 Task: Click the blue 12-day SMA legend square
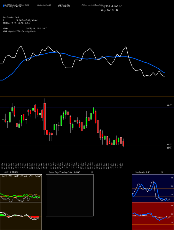tap(3, 6)
